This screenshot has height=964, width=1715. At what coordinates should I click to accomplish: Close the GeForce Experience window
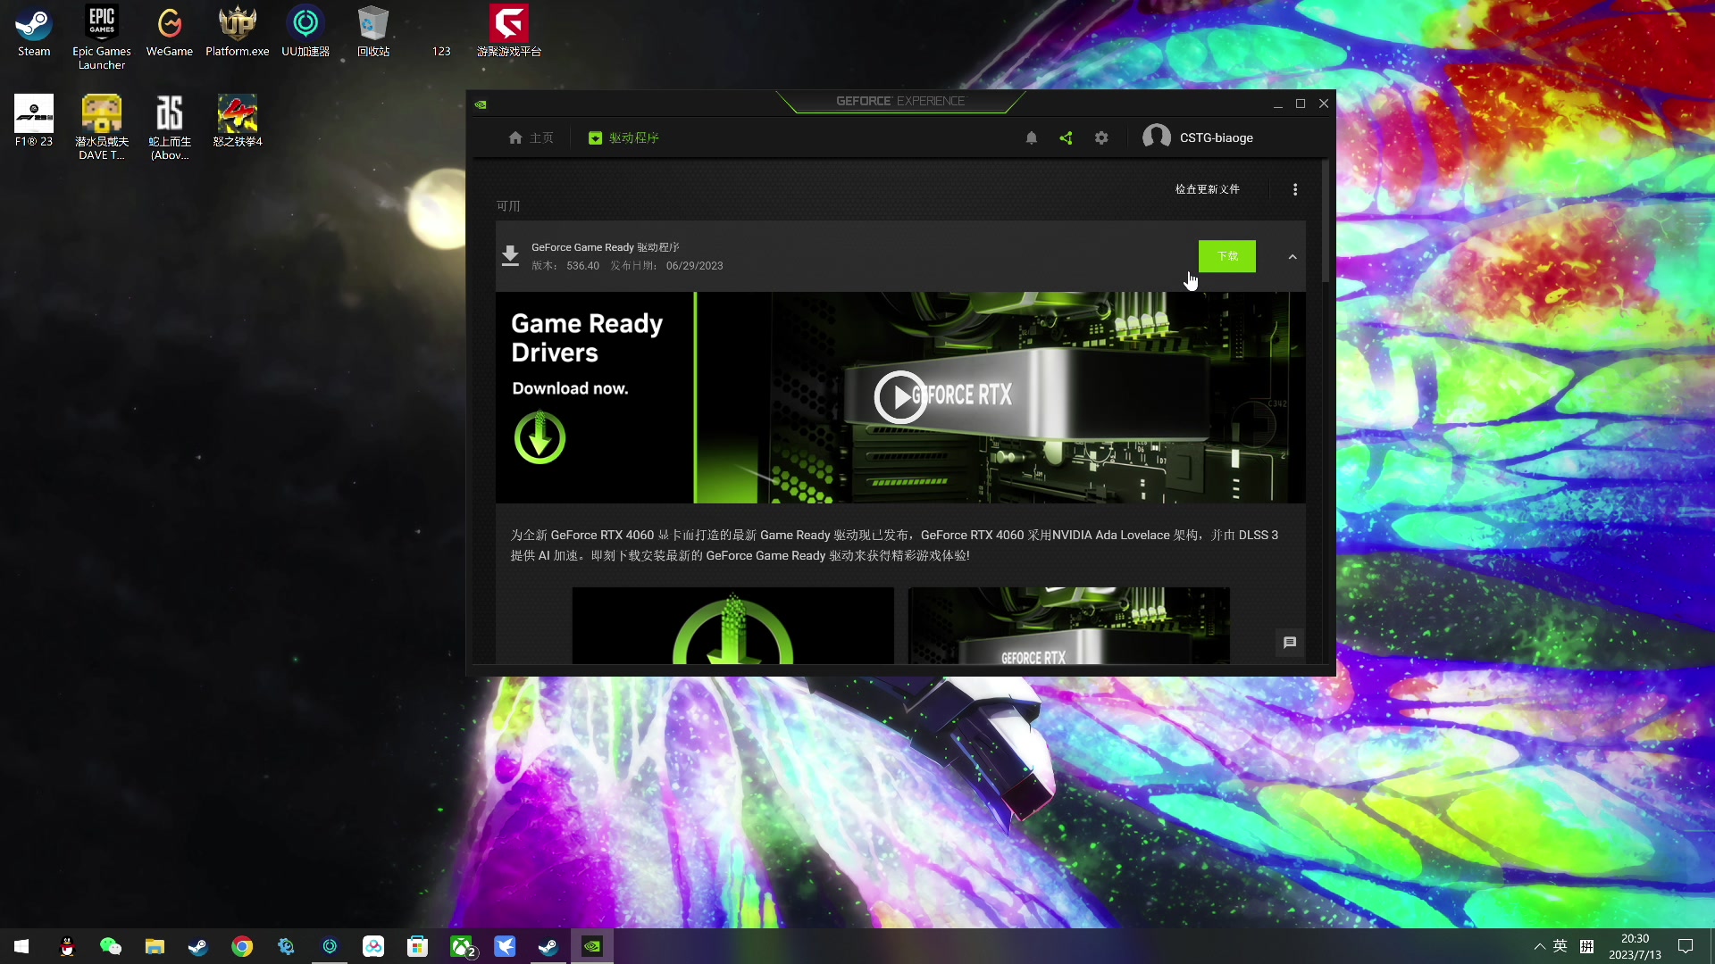click(x=1324, y=104)
